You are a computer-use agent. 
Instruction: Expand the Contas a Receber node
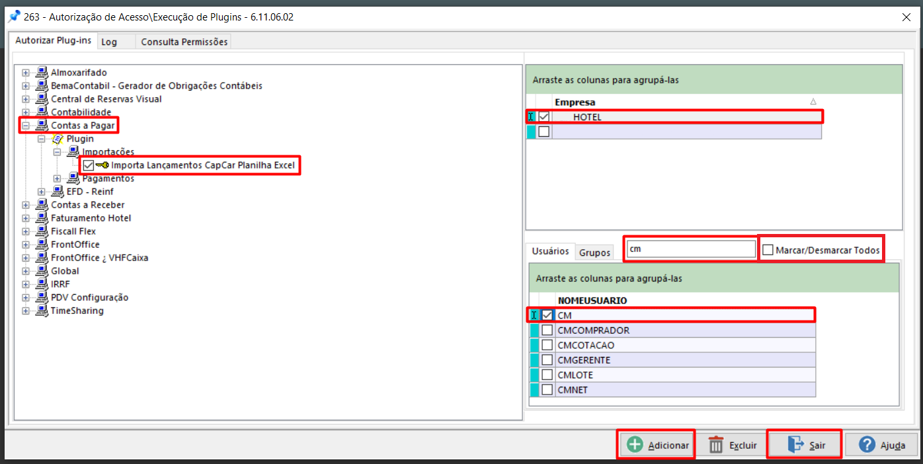click(x=26, y=205)
